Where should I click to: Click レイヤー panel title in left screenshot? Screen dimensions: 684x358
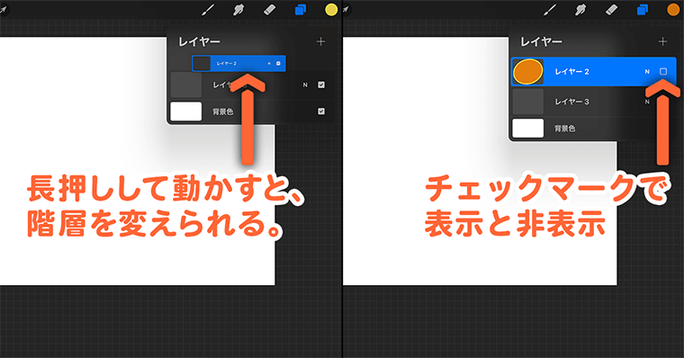(x=199, y=41)
